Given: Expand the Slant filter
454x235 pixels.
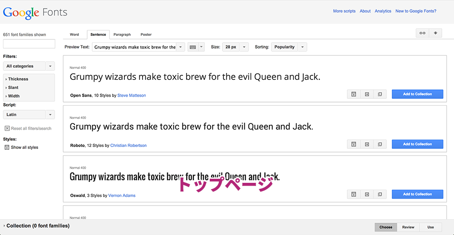Looking at the screenshot, I should tap(12, 88).
